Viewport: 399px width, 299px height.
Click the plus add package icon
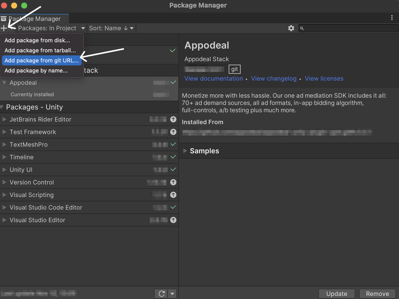click(x=4, y=28)
